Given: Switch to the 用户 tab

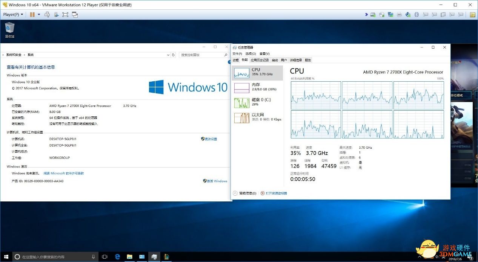Looking at the screenshot, I should (x=284, y=60).
